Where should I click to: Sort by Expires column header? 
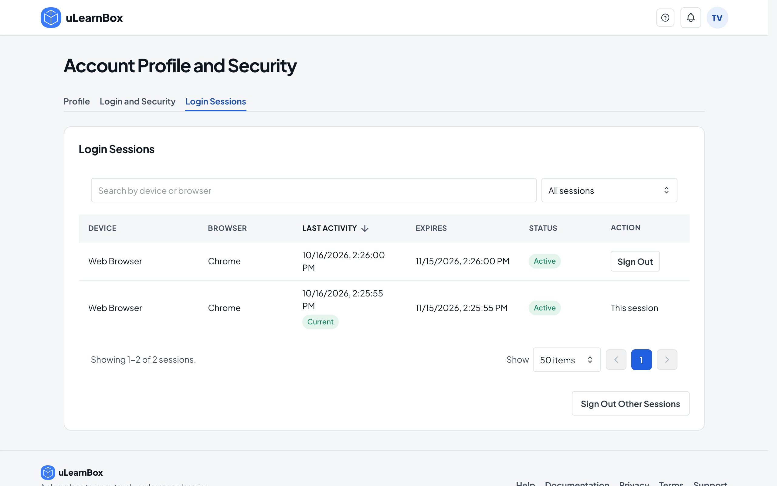click(431, 228)
